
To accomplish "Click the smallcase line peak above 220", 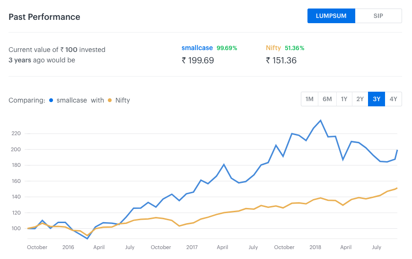I will pyautogui.click(x=321, y=121).
